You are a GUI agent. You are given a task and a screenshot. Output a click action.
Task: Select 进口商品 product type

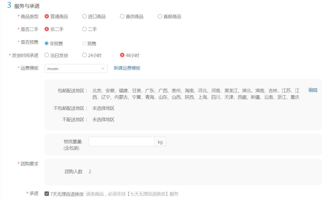84,16
